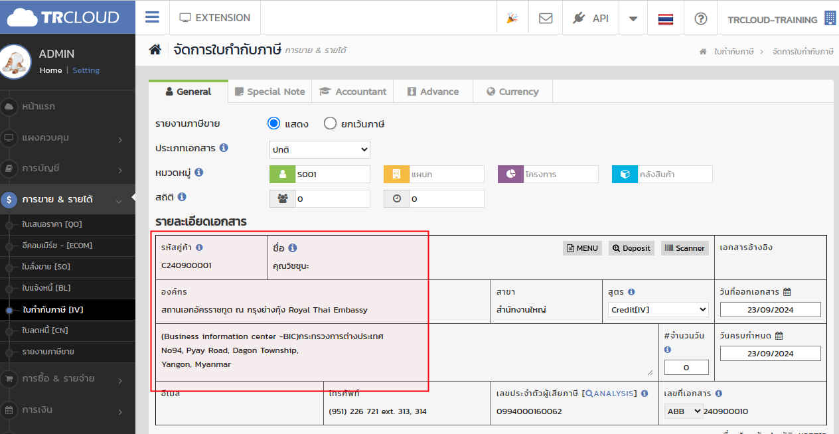Click the purple project pie chart icon
This screenshot has width=839, height=434.
point(511,174)
